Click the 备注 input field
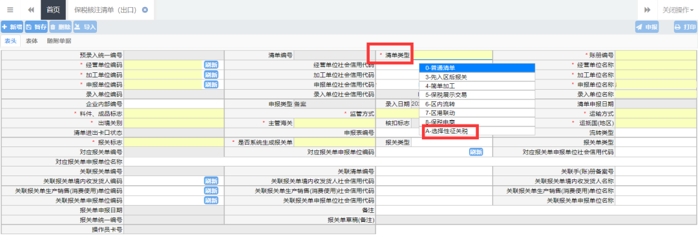 (x=536, y=210)
